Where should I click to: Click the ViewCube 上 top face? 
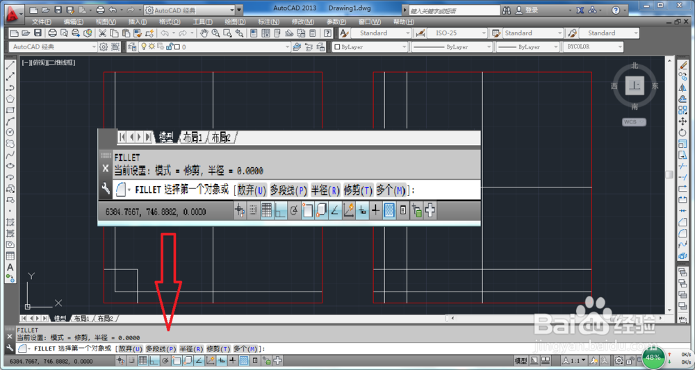point(635,85)
